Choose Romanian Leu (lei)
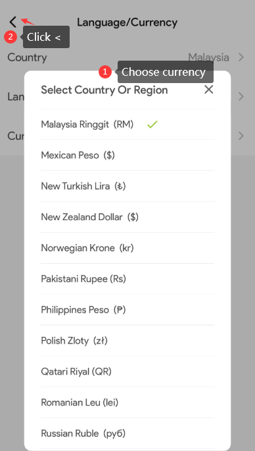255x451 pixels. [127, 402]
